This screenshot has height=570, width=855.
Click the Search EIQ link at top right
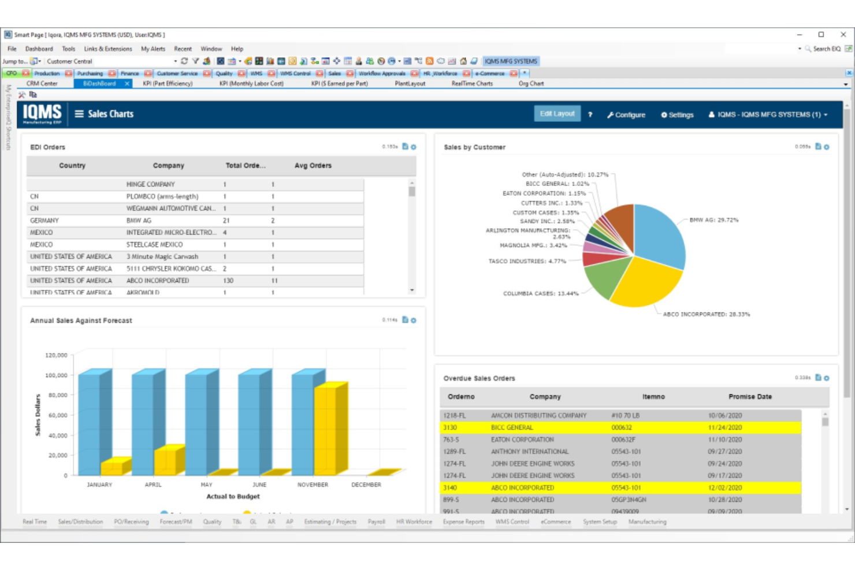[x=824, y=49]
